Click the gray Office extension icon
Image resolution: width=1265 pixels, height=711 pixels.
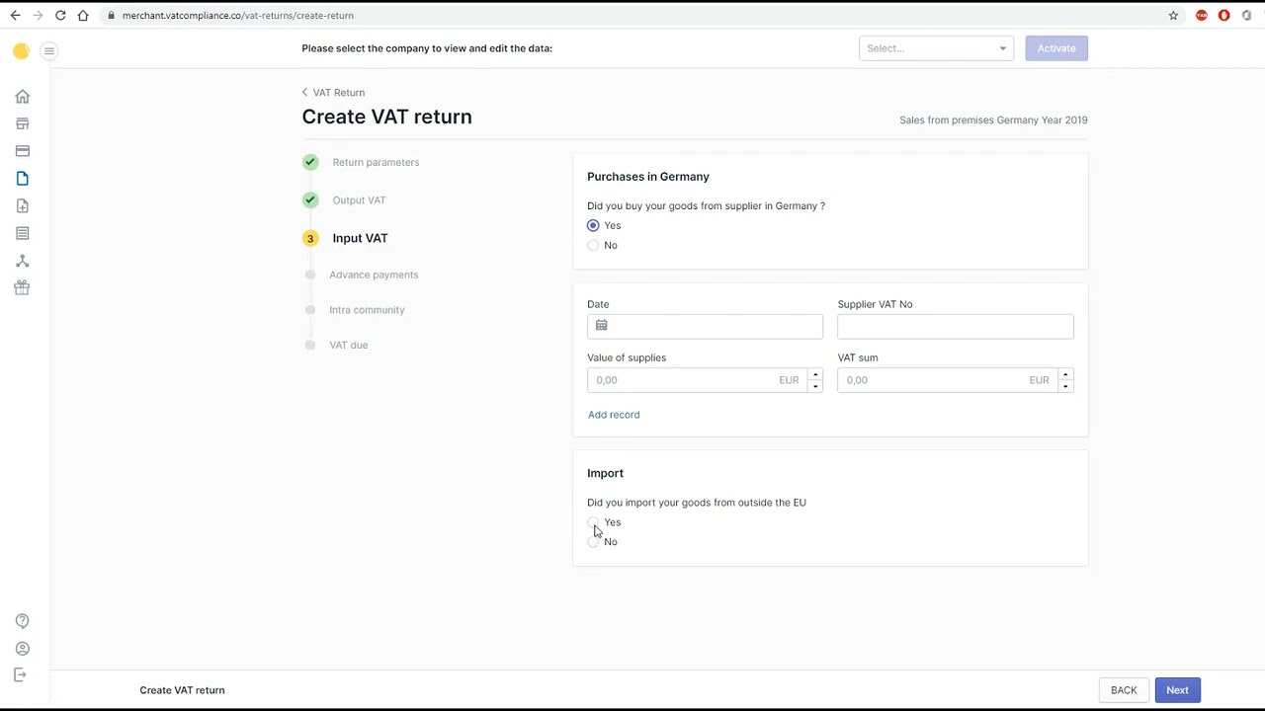click(x=1247, y=16)
